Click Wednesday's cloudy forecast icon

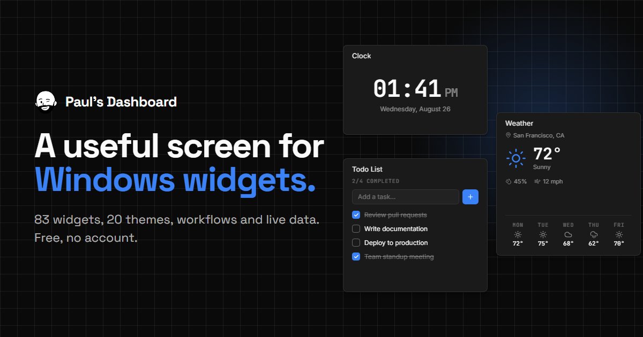point(569,234)
